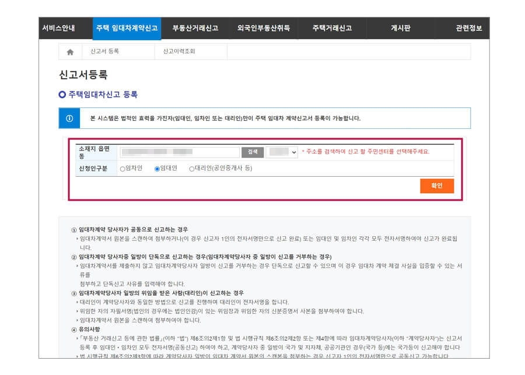Screen dimensions: 525x375
Task: Click heading ② 일방이 단독으로 신고하는 경우
Action: point(201,257)
